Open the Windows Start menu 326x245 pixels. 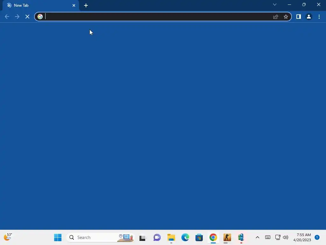[58, 237]
